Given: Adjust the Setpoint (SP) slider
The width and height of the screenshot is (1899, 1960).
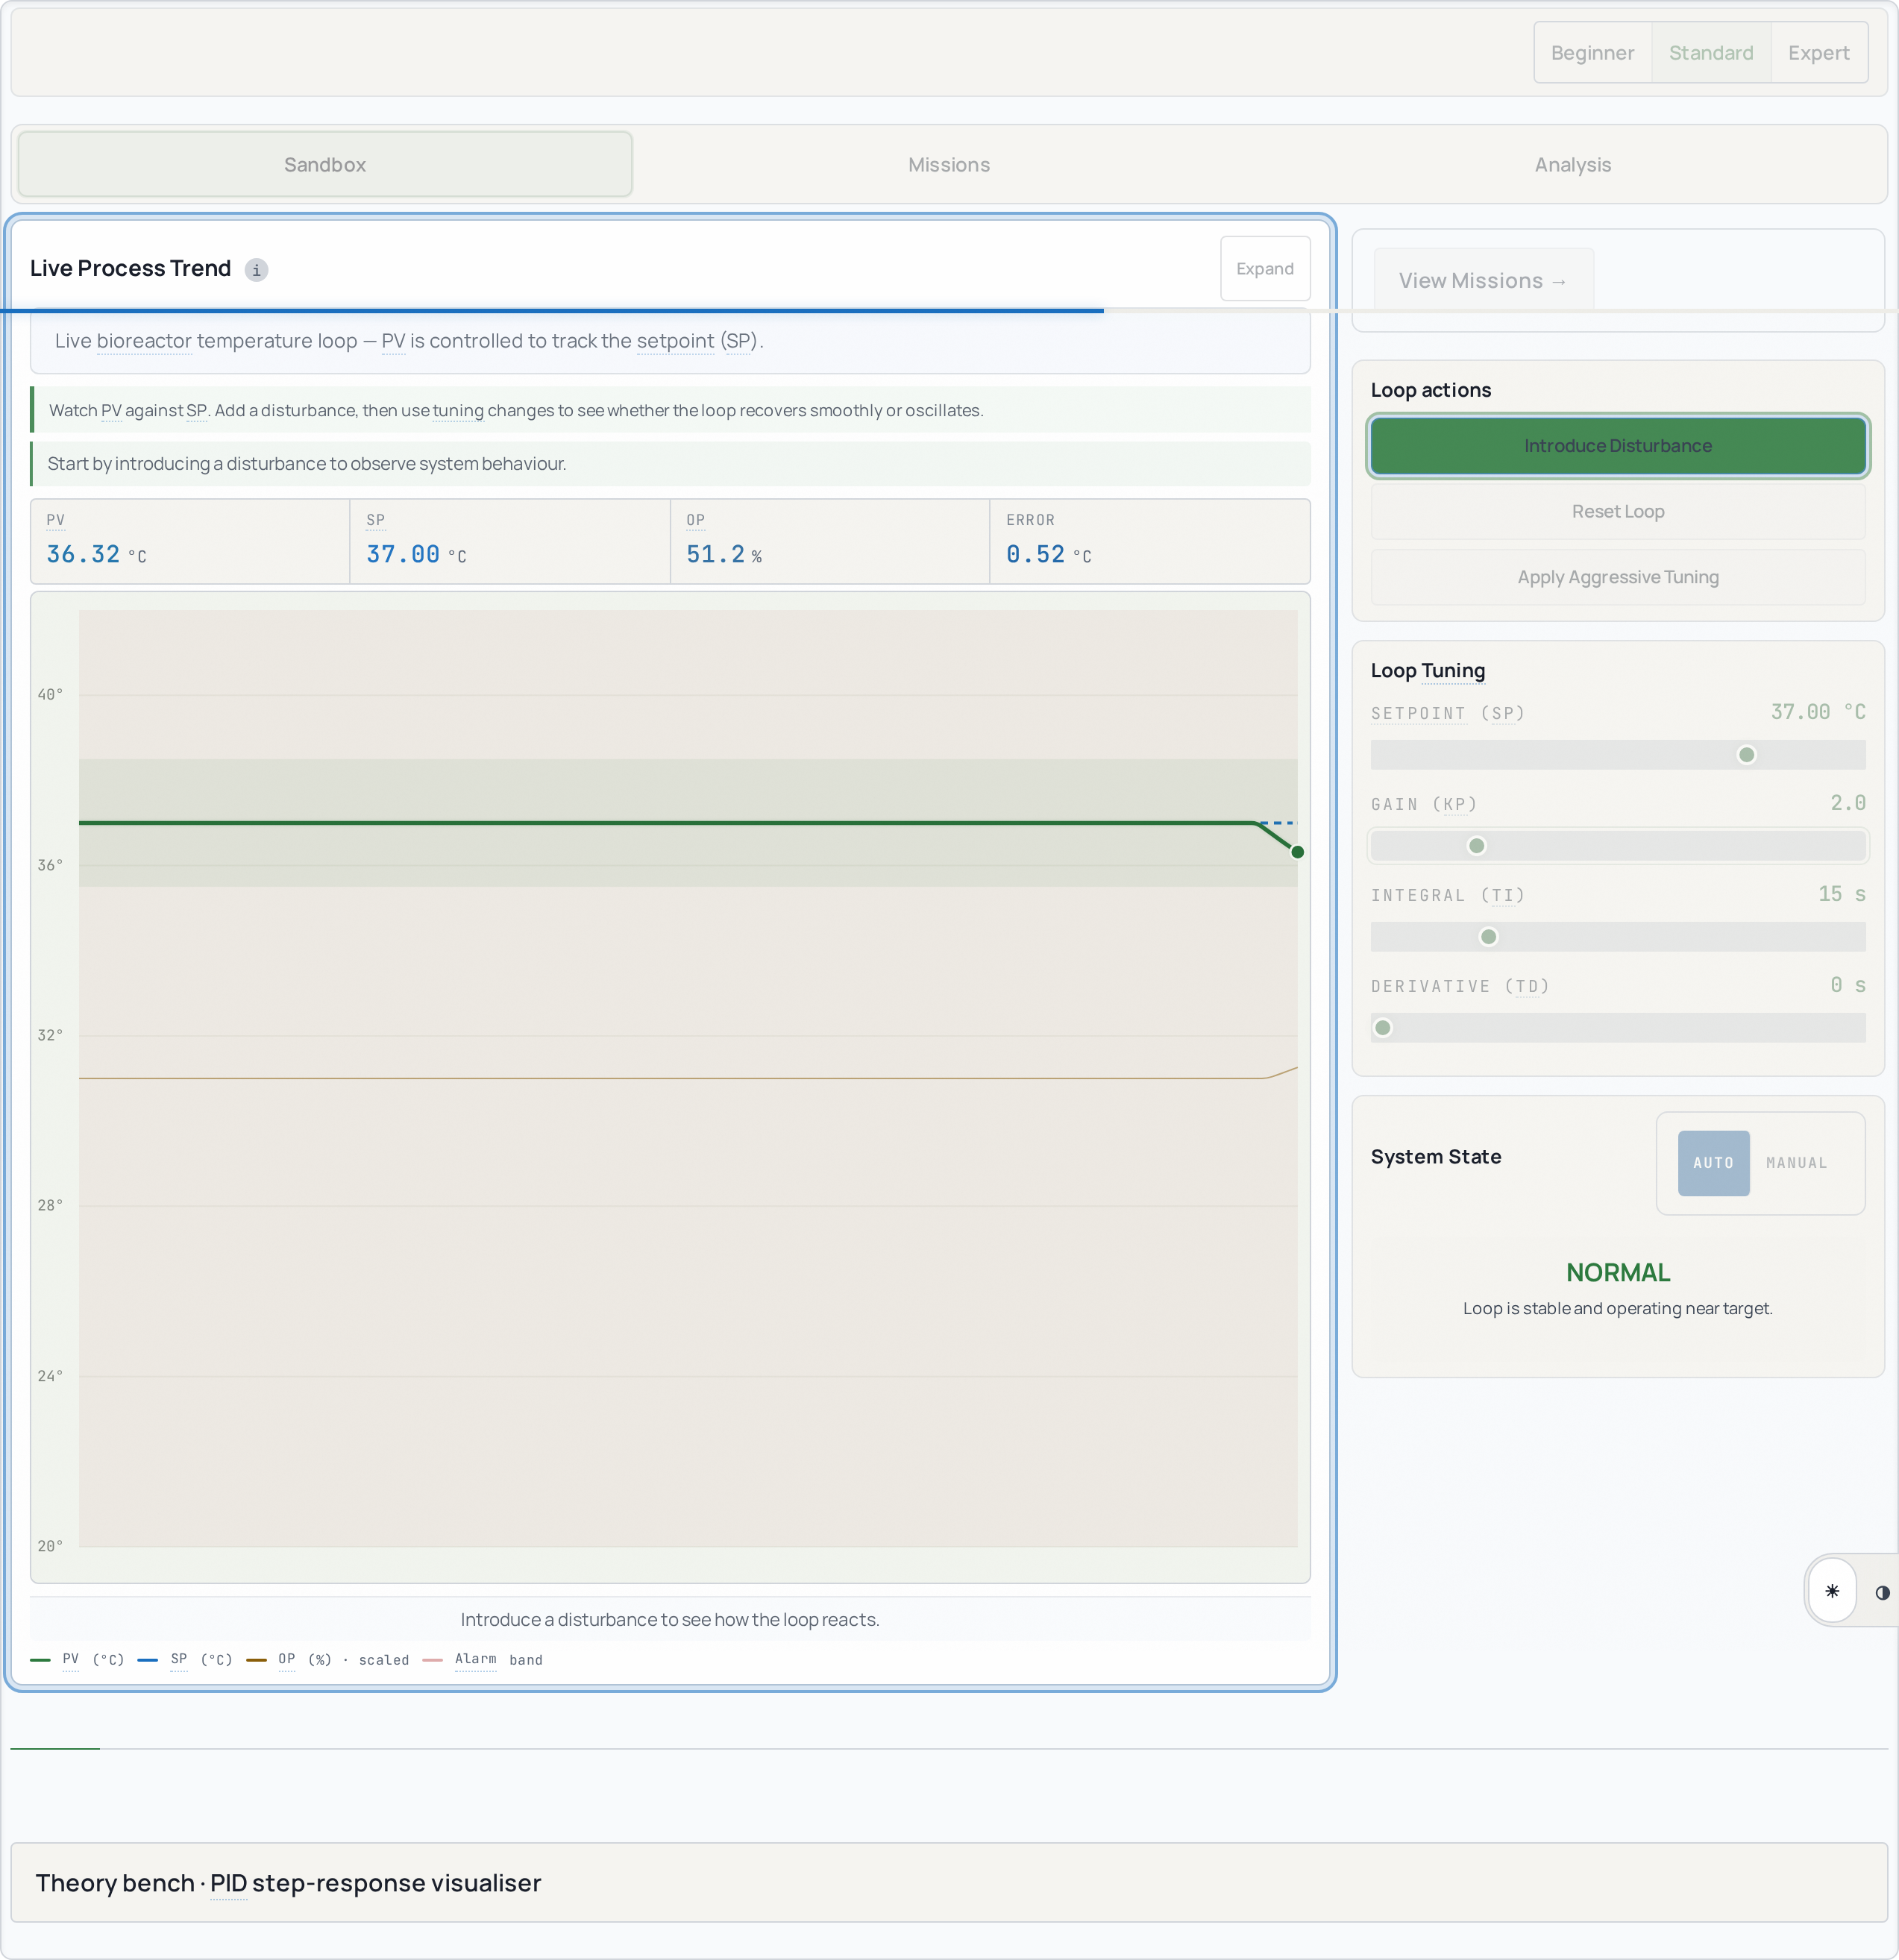Looking at the screenshot, I should click(1618, 755).
